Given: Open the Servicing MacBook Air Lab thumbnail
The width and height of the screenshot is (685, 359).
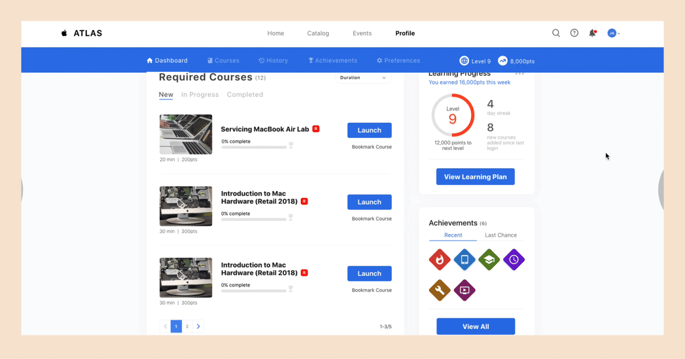Looking at the screenshot, I should pos(186,134).
